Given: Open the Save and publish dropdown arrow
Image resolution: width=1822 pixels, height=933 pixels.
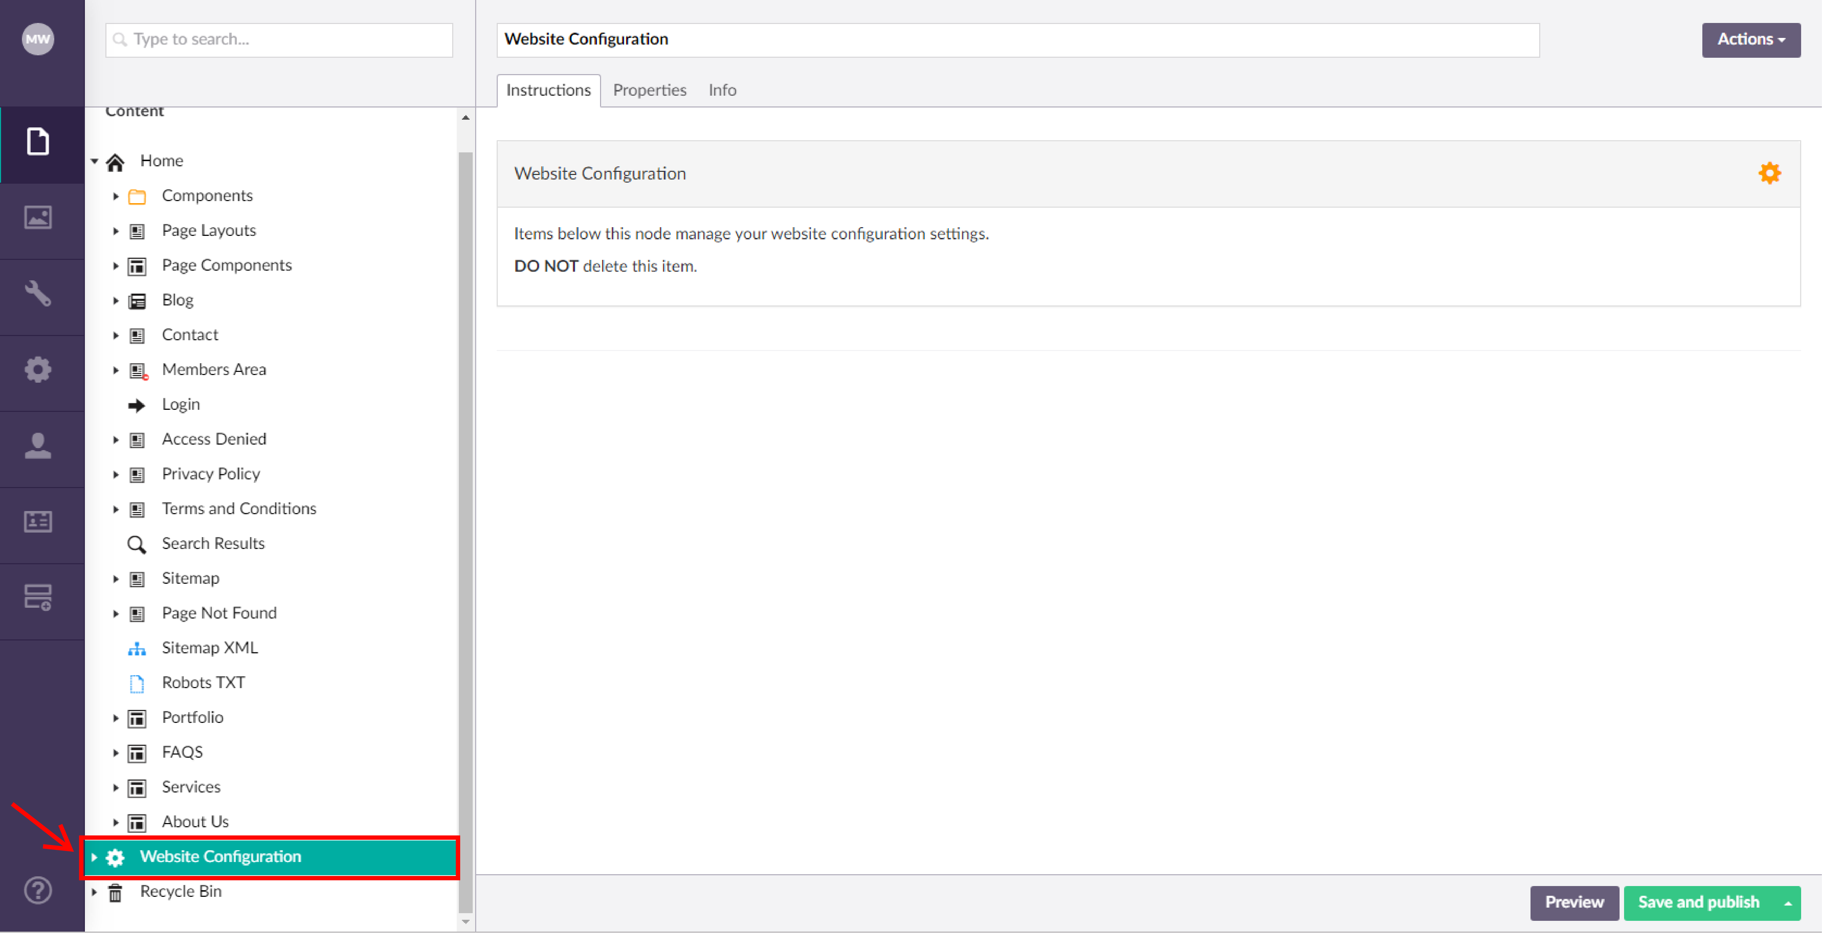Looking at the screenshot, I should (x=1787, y=903).
